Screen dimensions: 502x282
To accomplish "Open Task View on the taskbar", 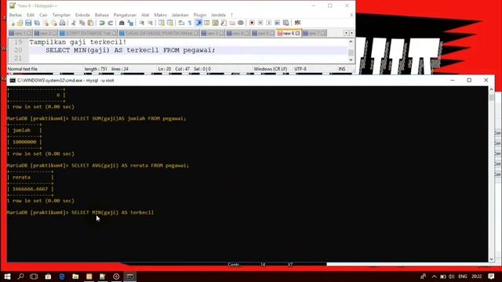I will (34, 277).
